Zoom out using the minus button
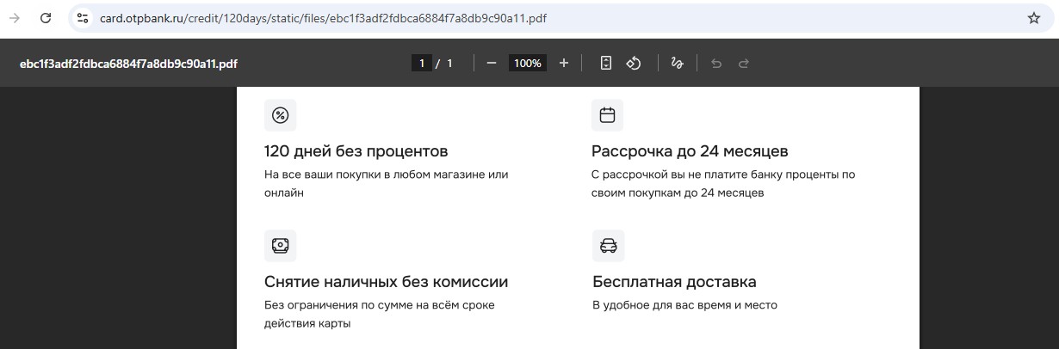The height and width of the screenshot is (349, 1059). 492,64
